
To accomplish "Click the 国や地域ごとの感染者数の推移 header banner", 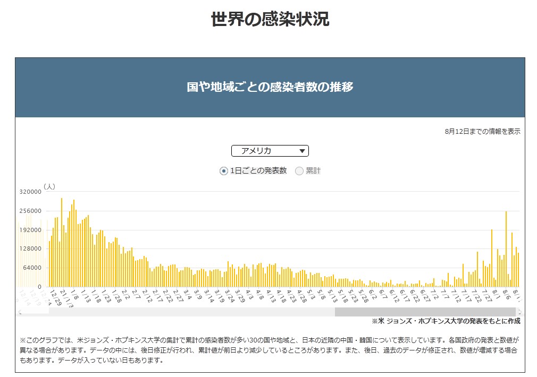I will (270, 87).
